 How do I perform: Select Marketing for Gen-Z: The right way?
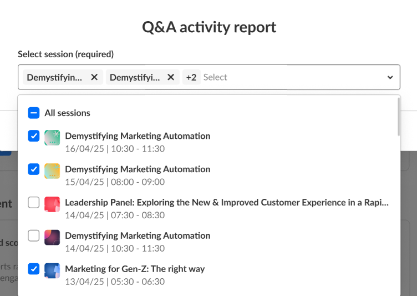tap(135, 269)
